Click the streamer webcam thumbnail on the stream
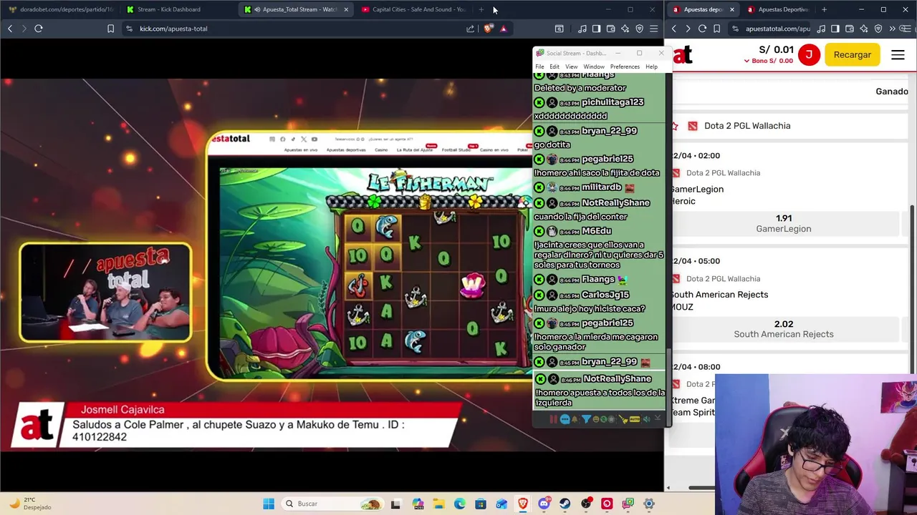Viewport: 917px width, 515px height. (x=105, y=293)
